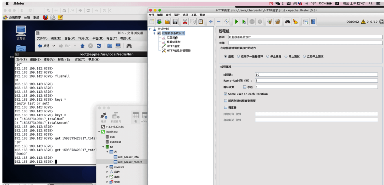Start the test with the green play icon
Screen dimensions: 384x185
click(236, 22)
